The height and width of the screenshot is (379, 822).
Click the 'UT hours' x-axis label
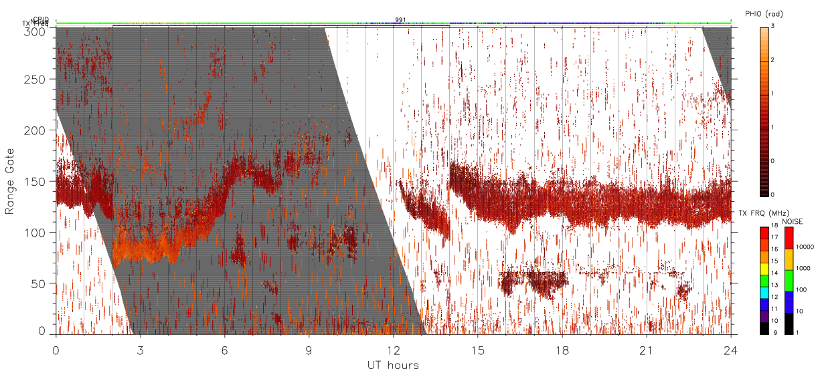tap(393, 365)
